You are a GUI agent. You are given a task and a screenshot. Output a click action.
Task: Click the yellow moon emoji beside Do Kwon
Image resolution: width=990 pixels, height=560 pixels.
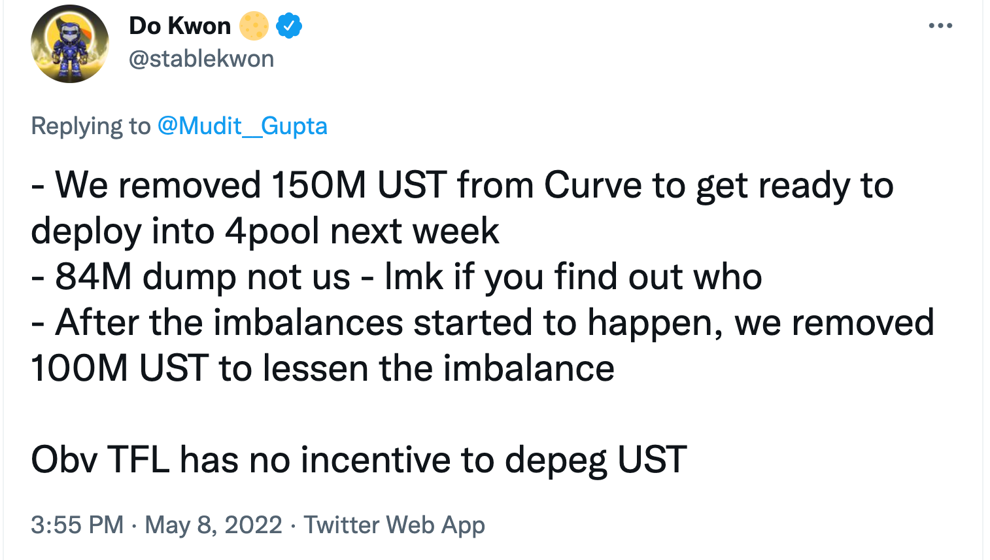point(254,26)
